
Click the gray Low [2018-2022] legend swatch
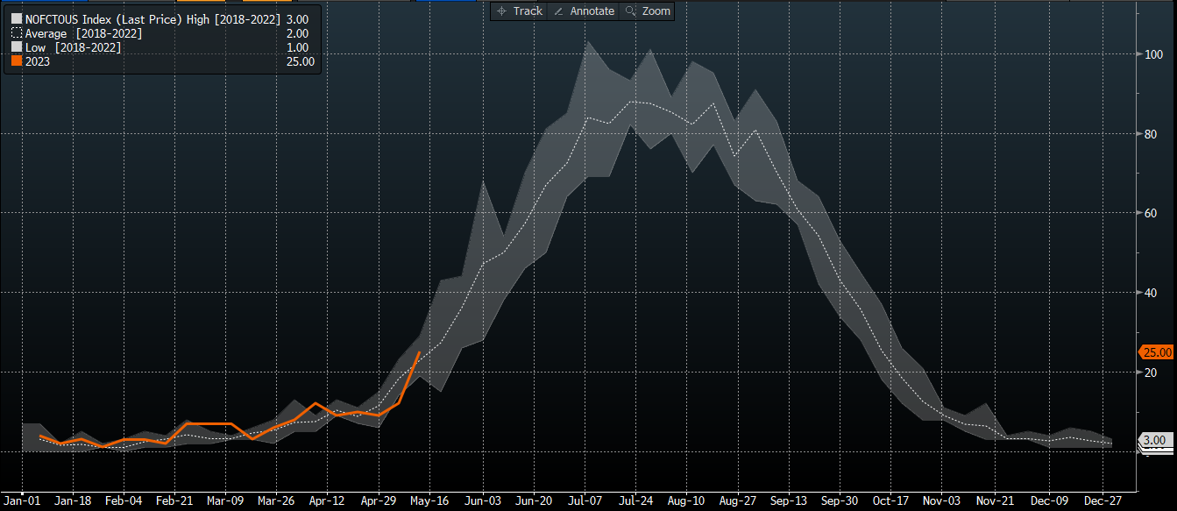17,46
